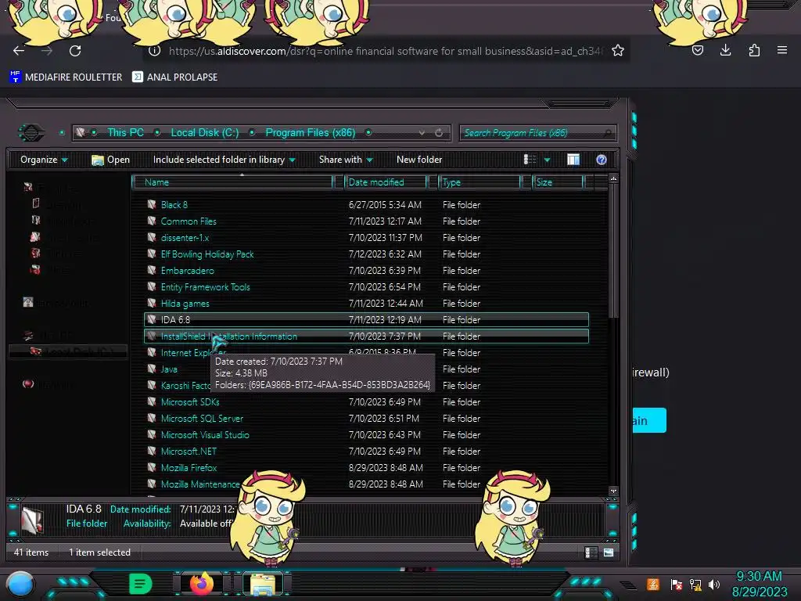Switch to Firefox from the taskbar
The image size is (801, 601).
[201, 584]
